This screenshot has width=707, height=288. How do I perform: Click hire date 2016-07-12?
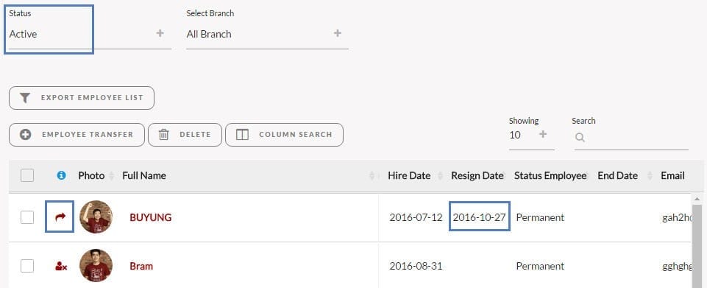(x=416, y=217)
